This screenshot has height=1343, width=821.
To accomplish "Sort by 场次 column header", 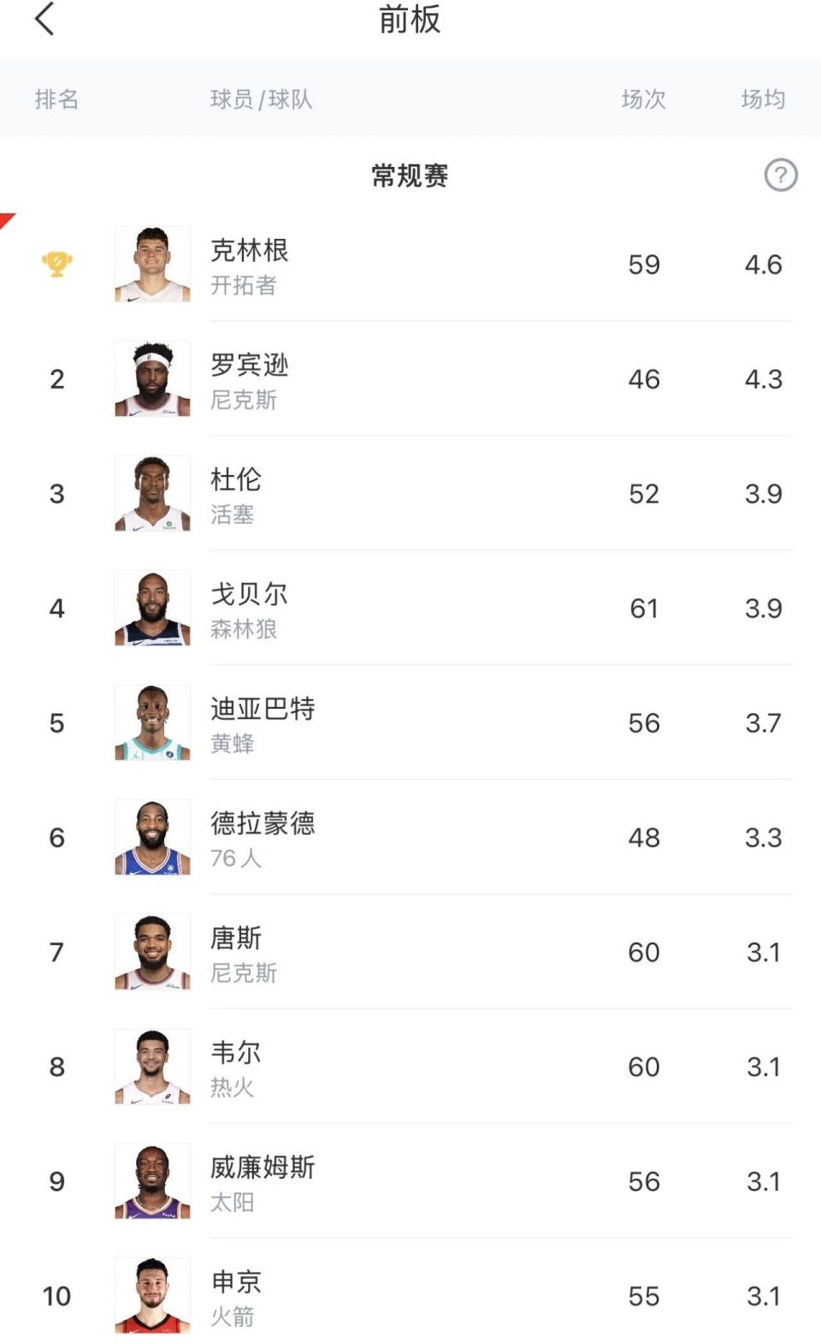I will [x=643, y=99].
